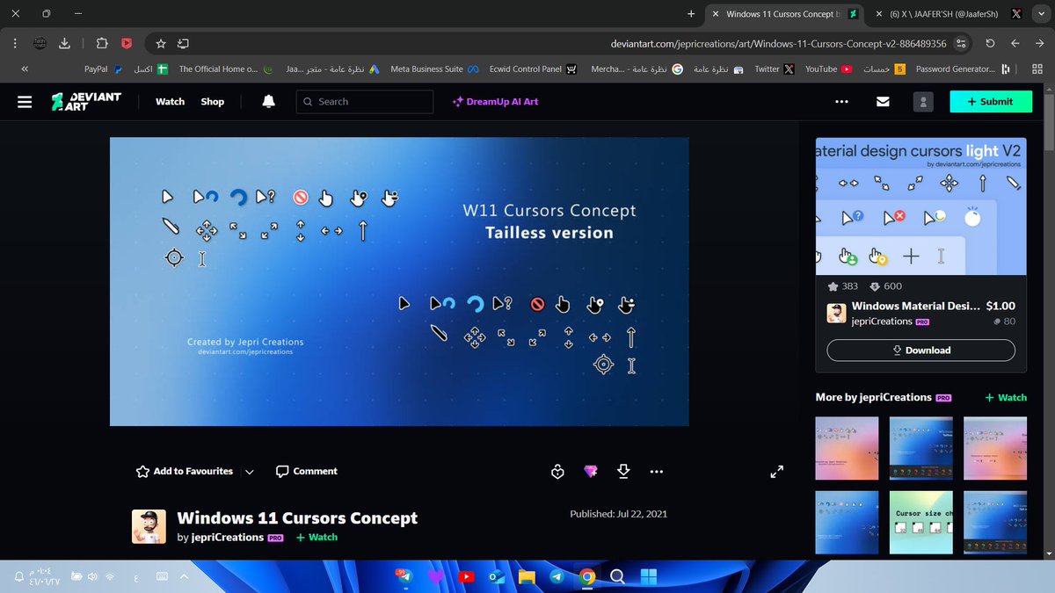Open browser downloads icon
This screenshot has height=593, width=1055.
[64, 43]
